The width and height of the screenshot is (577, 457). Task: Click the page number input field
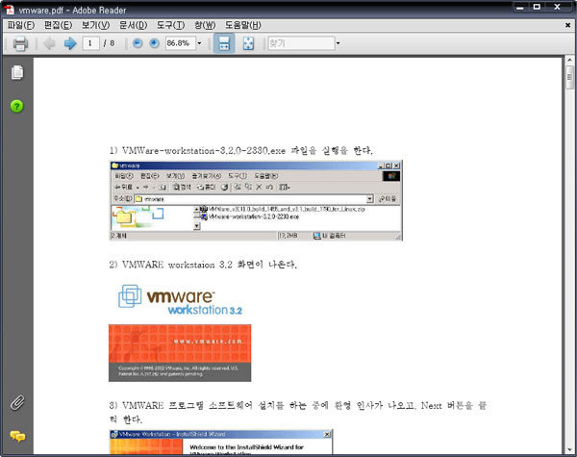coord(90,43)
